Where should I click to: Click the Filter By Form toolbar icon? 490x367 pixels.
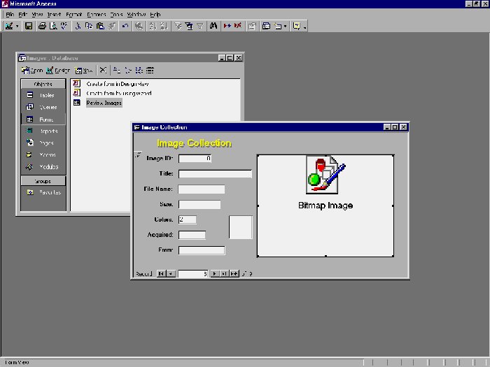(x=188, y=26)
